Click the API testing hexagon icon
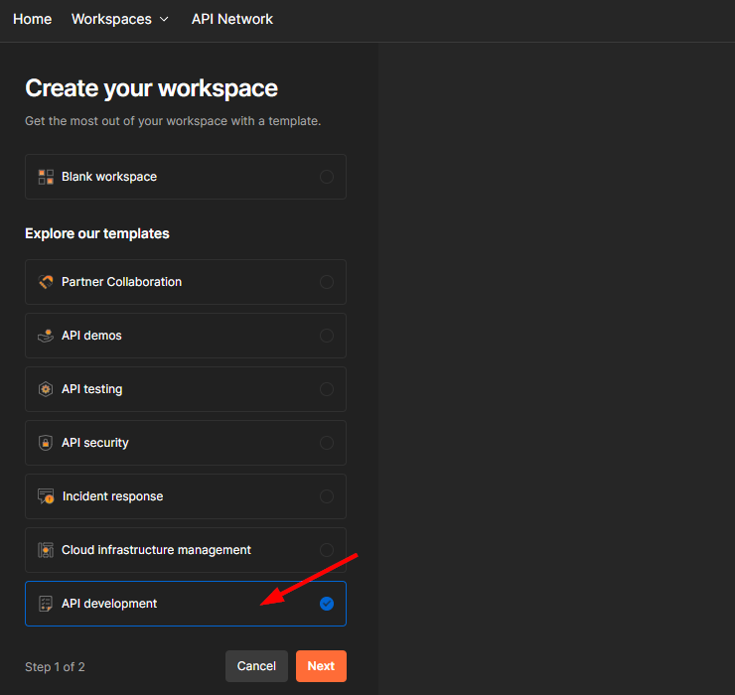 pyautogui.click(x=46, y=389)
